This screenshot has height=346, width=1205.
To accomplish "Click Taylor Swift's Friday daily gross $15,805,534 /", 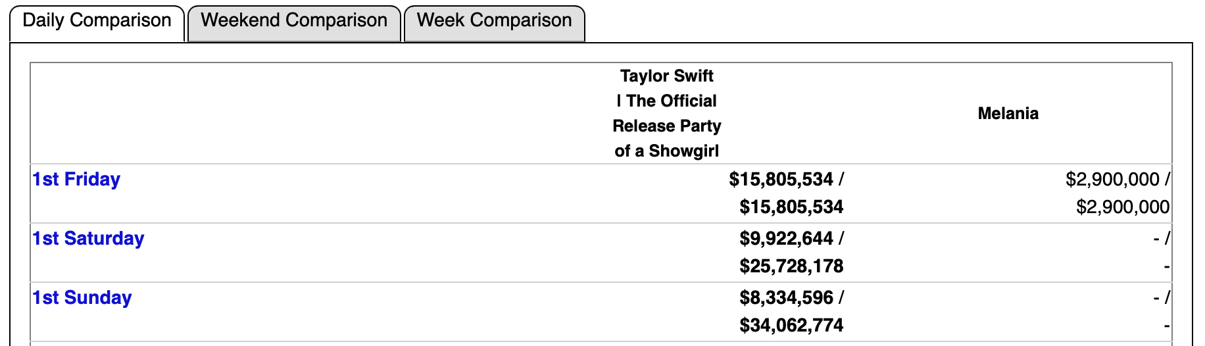I will coord(786,180).
